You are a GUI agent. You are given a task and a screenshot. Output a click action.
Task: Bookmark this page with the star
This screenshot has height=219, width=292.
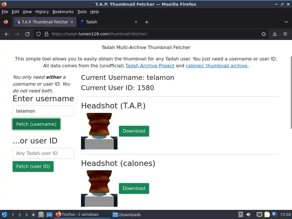tap(264, 34)
